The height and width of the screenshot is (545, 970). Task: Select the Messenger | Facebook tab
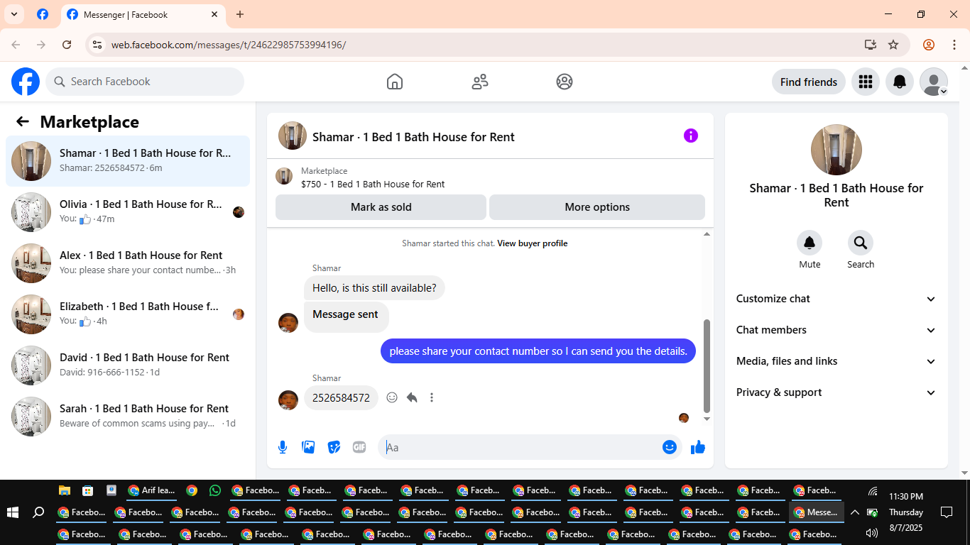point(142,14)
